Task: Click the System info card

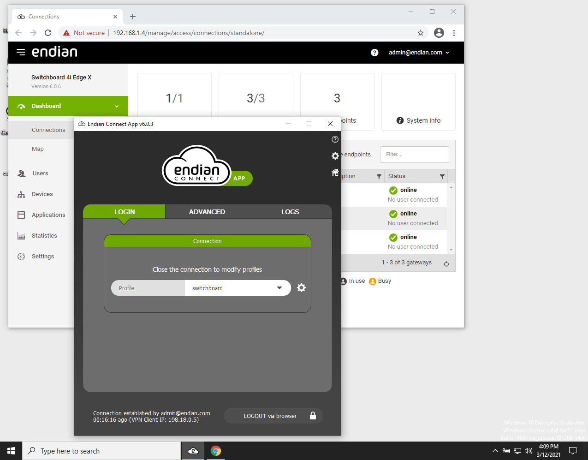Action: (418, 102)
